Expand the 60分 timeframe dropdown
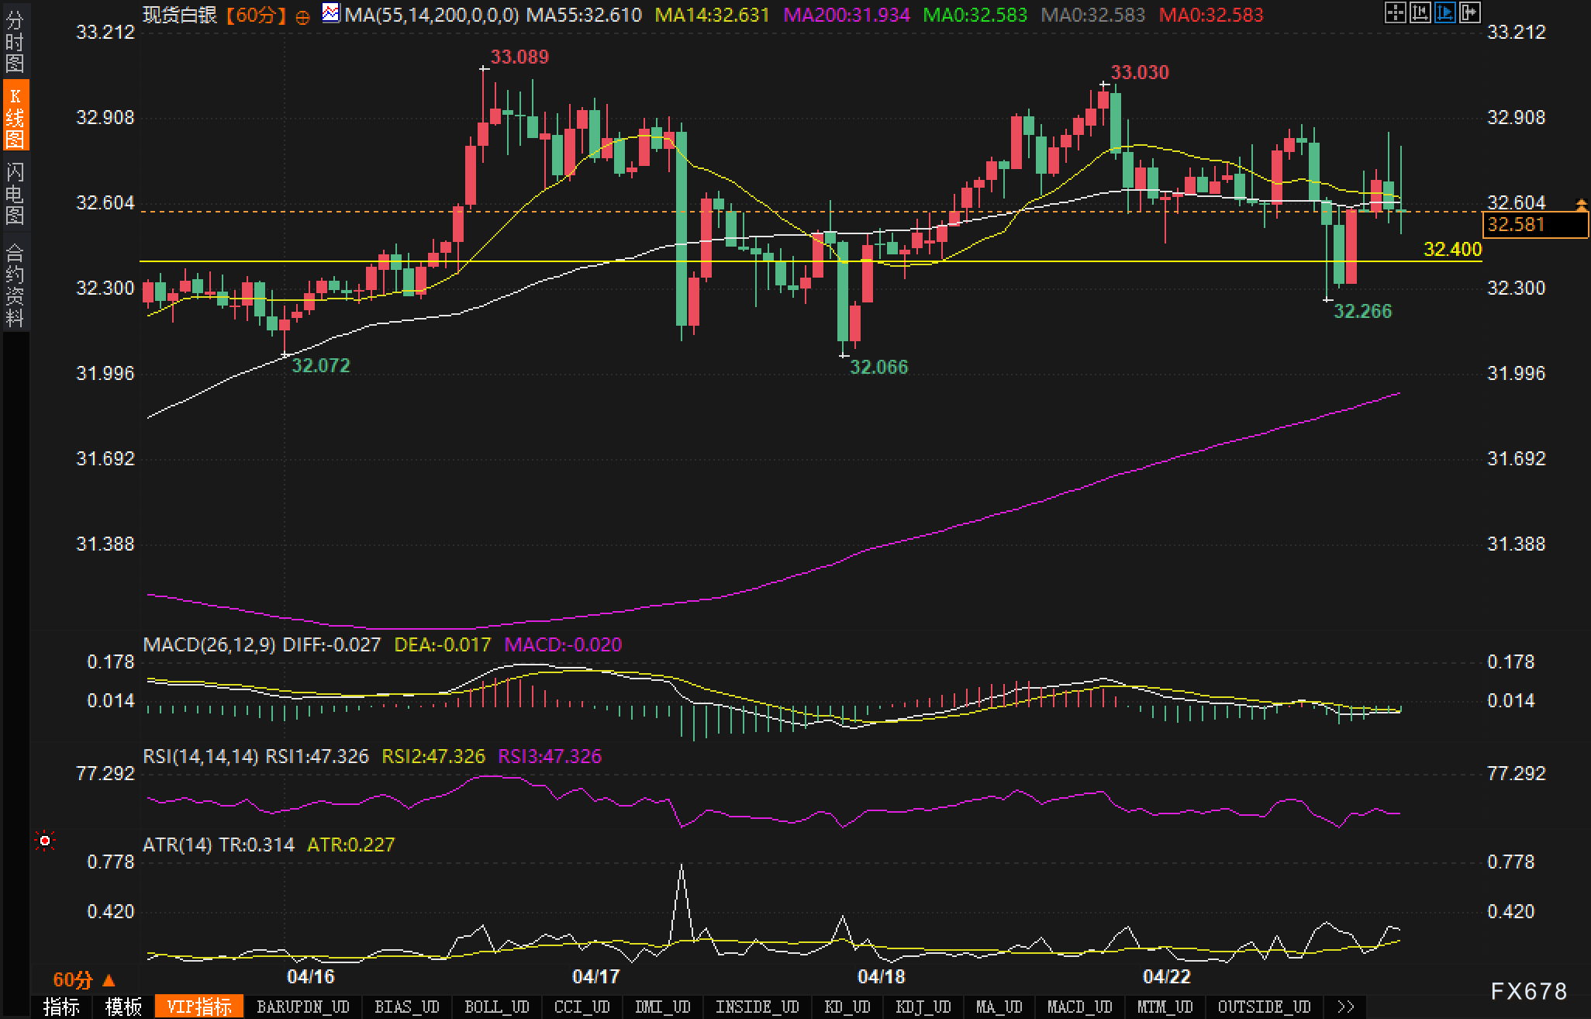 tap(84, 980)
